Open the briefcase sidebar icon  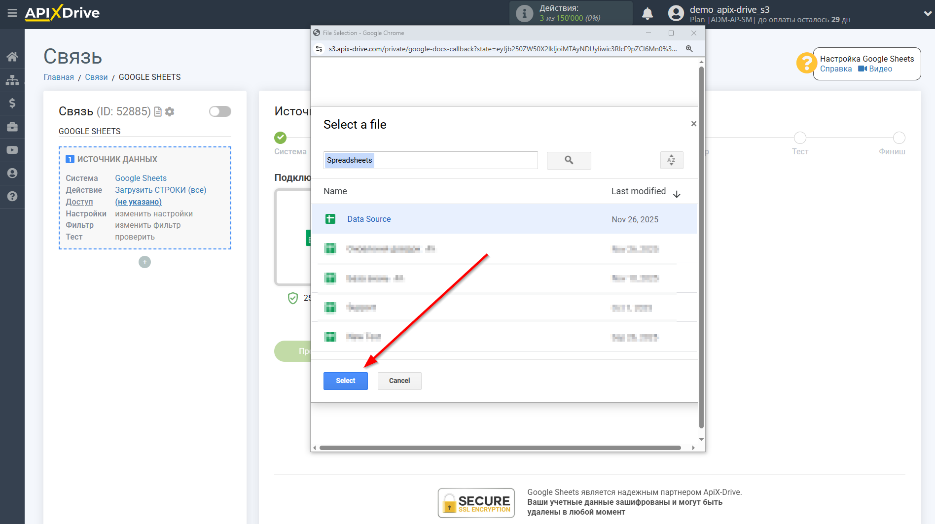point(12,127)
